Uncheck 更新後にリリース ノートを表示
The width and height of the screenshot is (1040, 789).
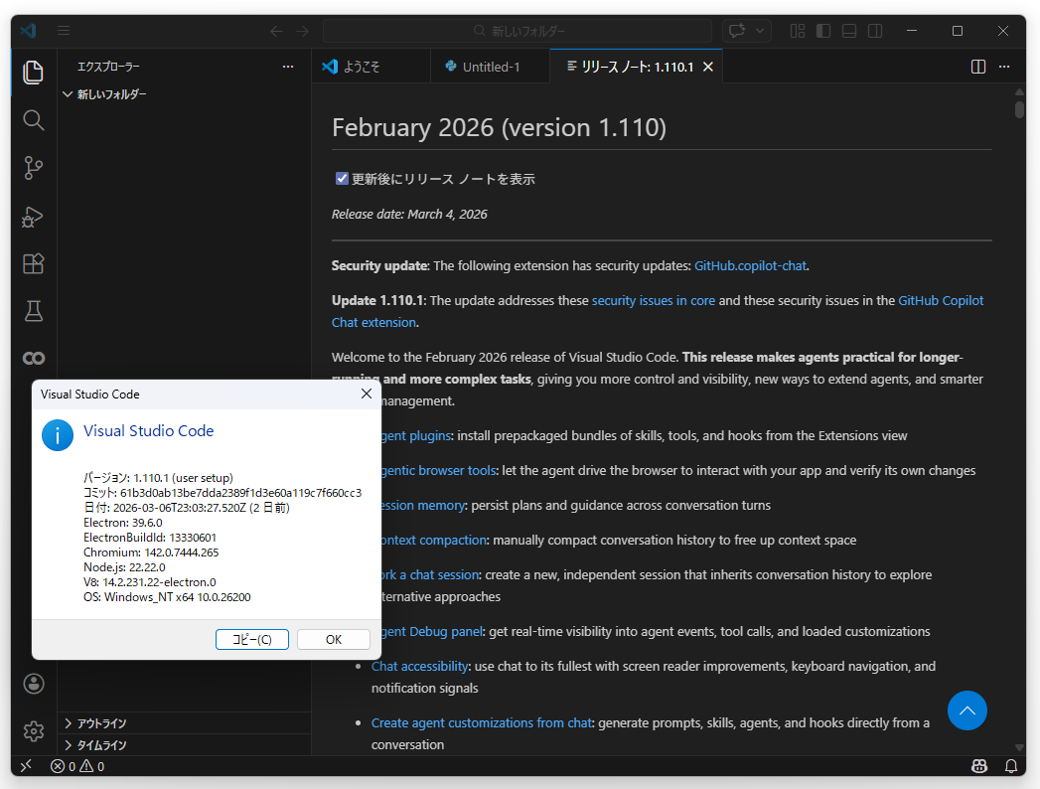click(341, 179)
